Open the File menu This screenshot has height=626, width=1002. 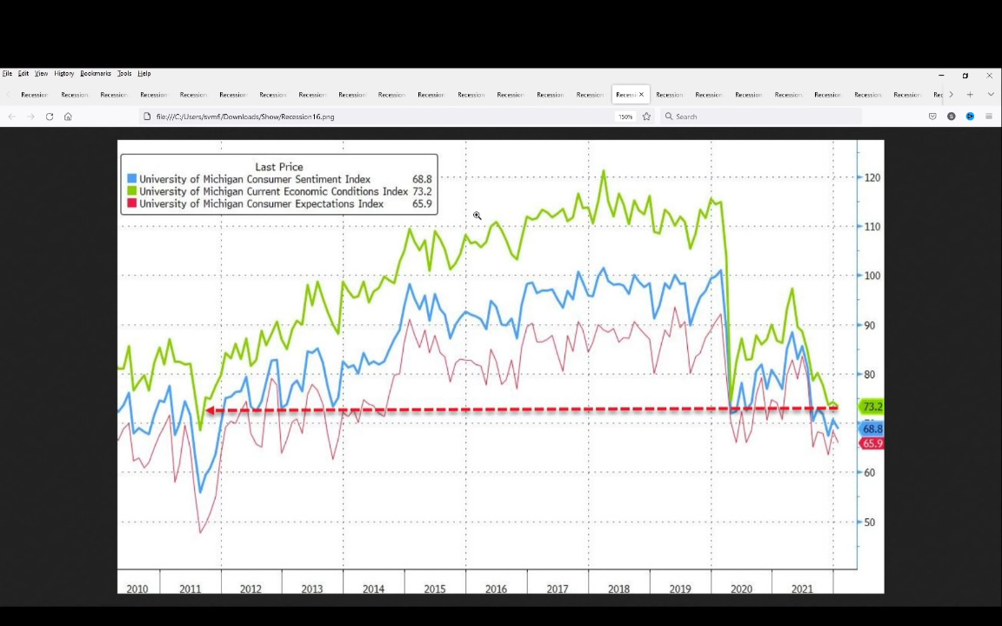(x=7, y=73)
